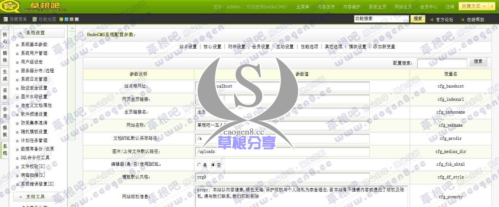
Task: Click the bullet icon beside 病毒扫描[S]
Action: point(17,176)
